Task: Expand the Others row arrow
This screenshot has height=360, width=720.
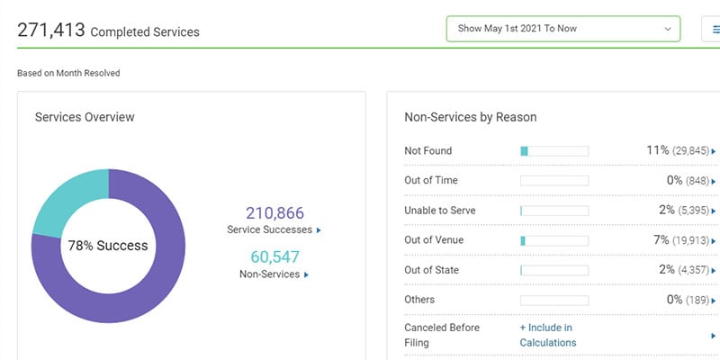Action: pyautogui.click(x=714, y=301)
